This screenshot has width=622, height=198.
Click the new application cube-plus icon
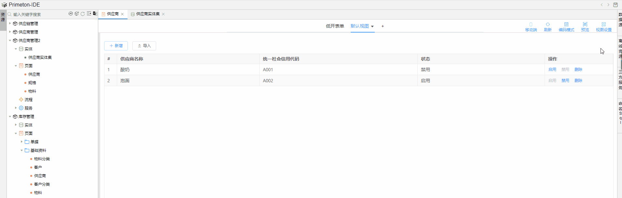77,14
